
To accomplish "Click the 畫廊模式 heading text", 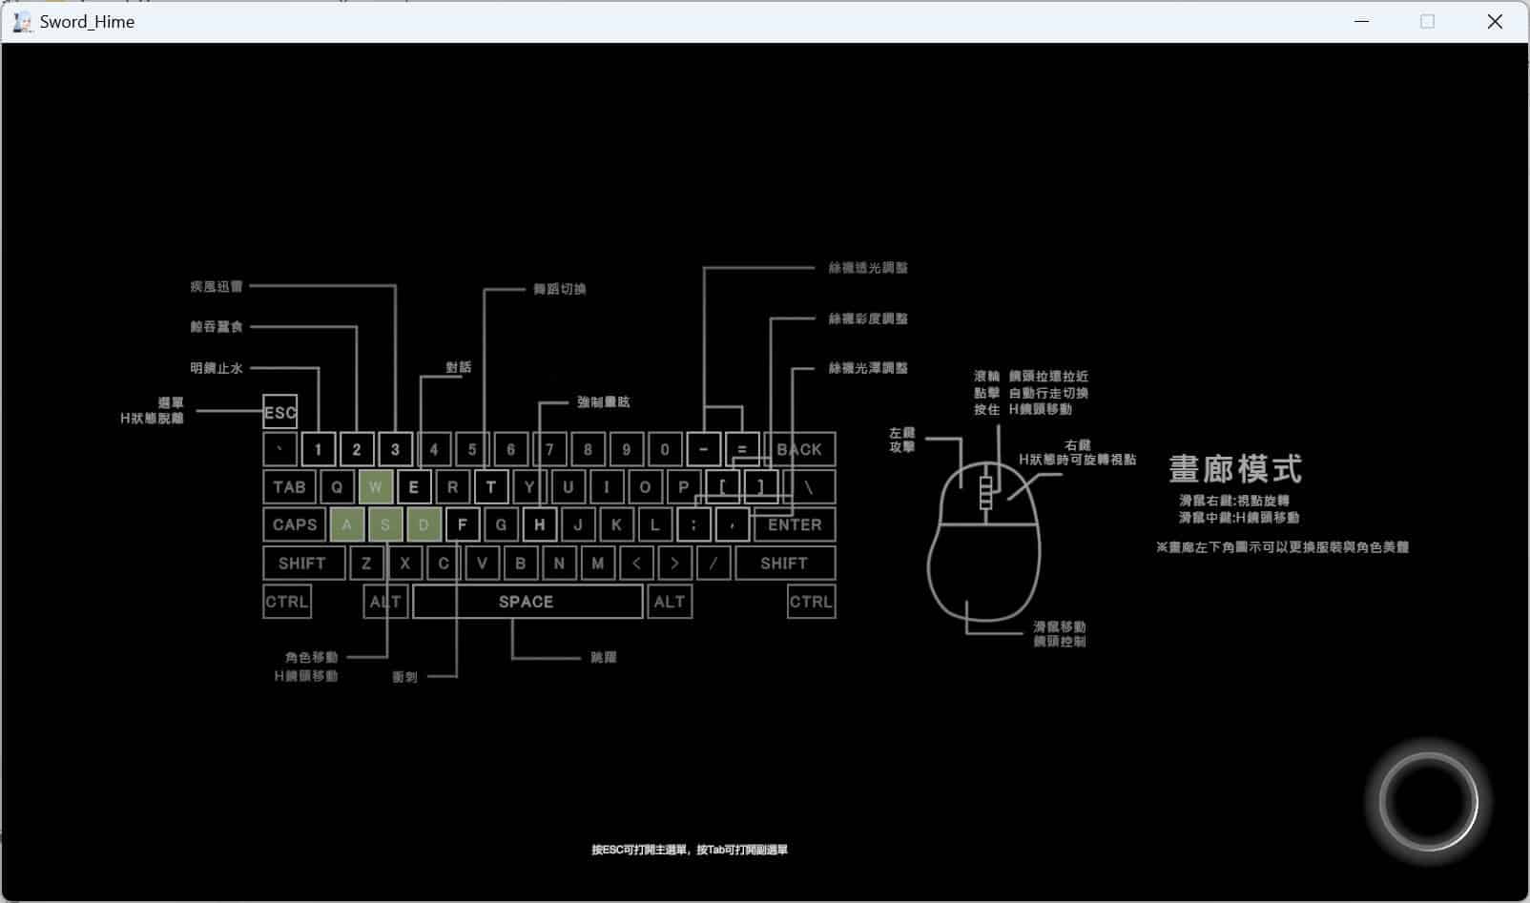I will [x=1235, y=469].
